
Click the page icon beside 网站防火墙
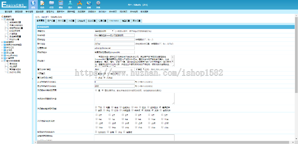pos(8,39)
